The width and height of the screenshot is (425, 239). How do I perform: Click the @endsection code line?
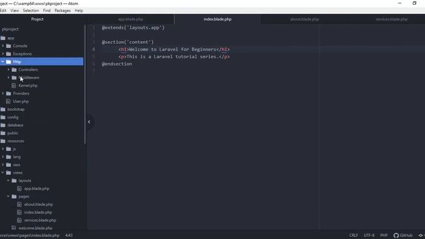click(x=117, y=64)
